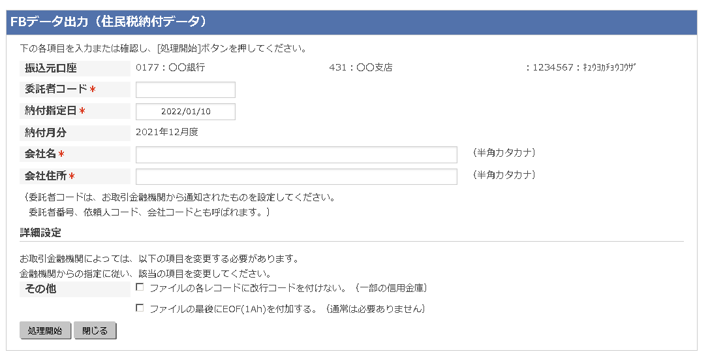The width and height of the screenshot is (710, 356).
Task: Click the 半角カタカナ hint beside 会社住所
Action: [x=504, y=175]
